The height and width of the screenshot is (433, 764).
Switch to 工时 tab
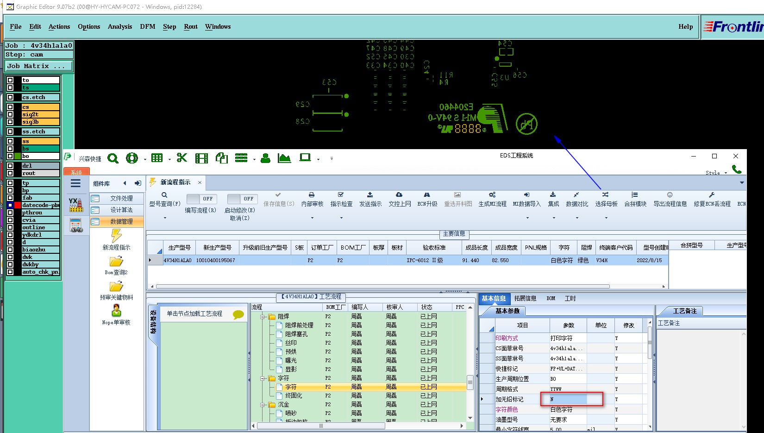(570, 299)
